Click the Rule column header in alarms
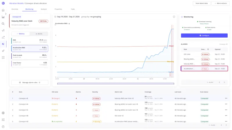Image resolution: width=232 pixels, height=130 pixels. click(185, 49)
